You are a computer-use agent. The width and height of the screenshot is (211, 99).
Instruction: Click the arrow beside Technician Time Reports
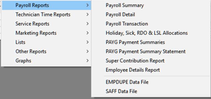(x=88, y=14)
